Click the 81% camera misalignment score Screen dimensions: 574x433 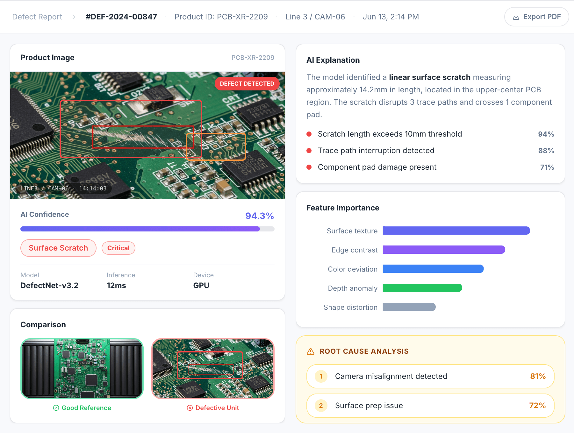click(x=538, y=376)
